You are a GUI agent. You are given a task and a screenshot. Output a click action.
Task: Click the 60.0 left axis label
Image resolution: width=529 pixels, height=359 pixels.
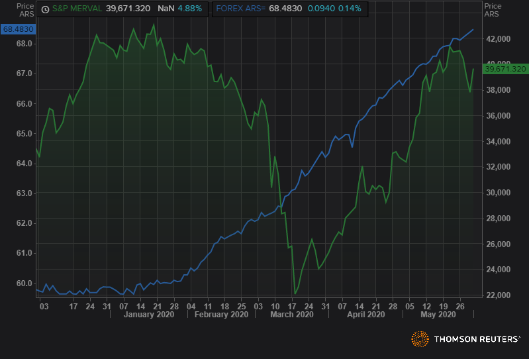click(24, 283)
